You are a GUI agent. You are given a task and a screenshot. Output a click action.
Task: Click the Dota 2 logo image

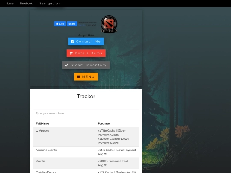pyautogui.click(x=109, y=24)
